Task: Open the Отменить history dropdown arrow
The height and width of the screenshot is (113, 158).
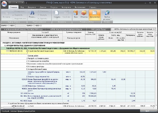Action: point(50,11)
